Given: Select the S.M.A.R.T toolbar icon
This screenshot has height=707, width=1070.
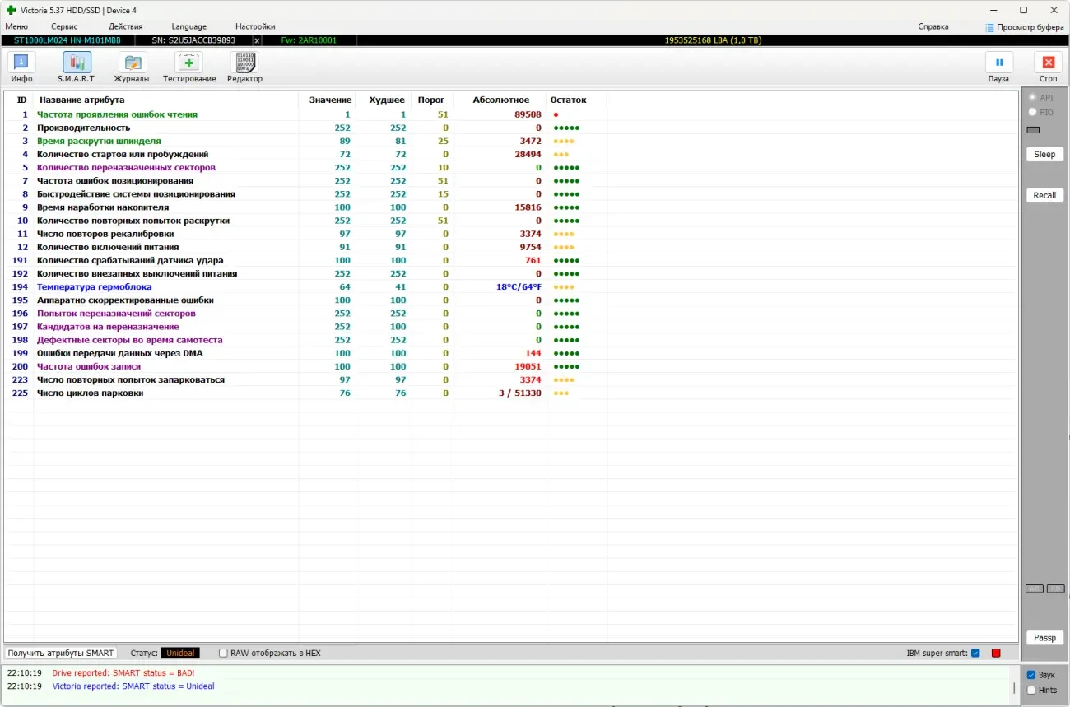Looking at the screenshot, I should [x=77, y=63].
